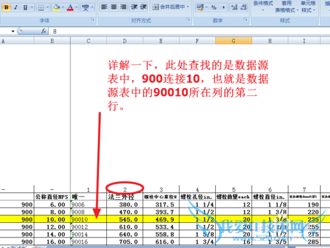Select cell containing 90010
This screenshot has height=248, width=330.
88,220
